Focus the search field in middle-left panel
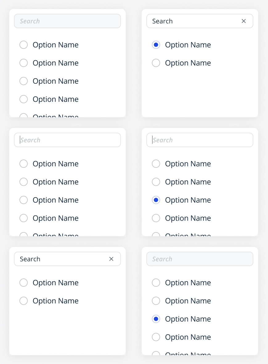Image resolution: width=268 pixels, height=364 pixels. 67,140
